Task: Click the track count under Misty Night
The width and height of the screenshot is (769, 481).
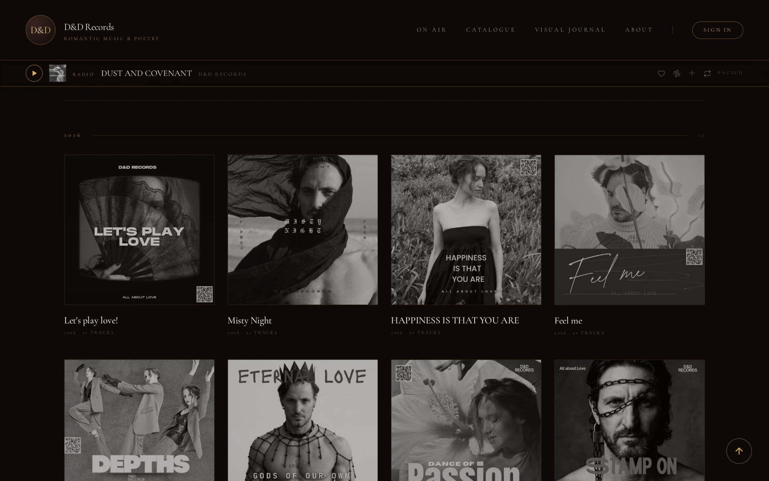Action: pos(253,333)
